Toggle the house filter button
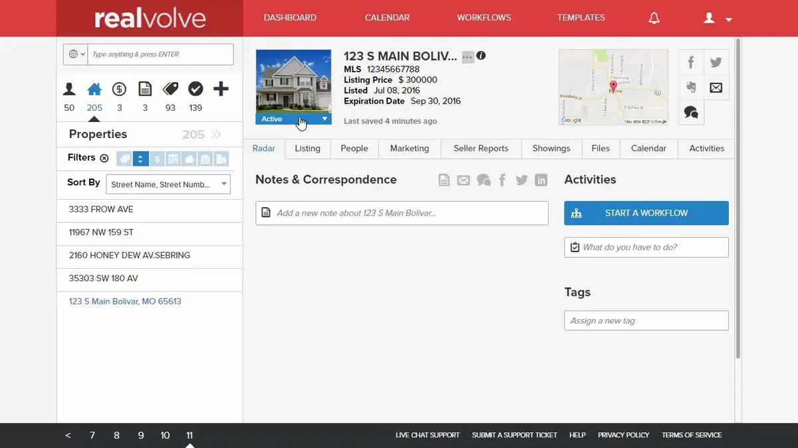 [189, 159]
